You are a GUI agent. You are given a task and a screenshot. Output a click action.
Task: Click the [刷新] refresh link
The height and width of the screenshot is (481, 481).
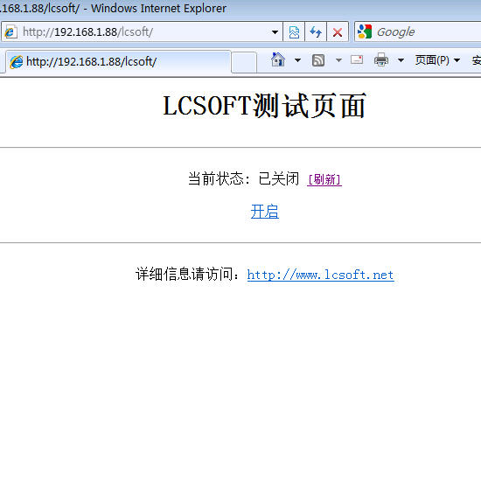pos(324,179)
